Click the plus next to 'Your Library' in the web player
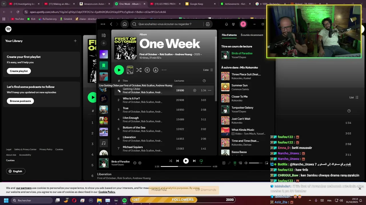Image resolution: width=366 pixels, height=205 pixels. coord(75,41)
